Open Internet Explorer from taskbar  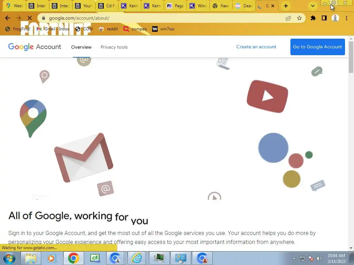coord(137,258)
